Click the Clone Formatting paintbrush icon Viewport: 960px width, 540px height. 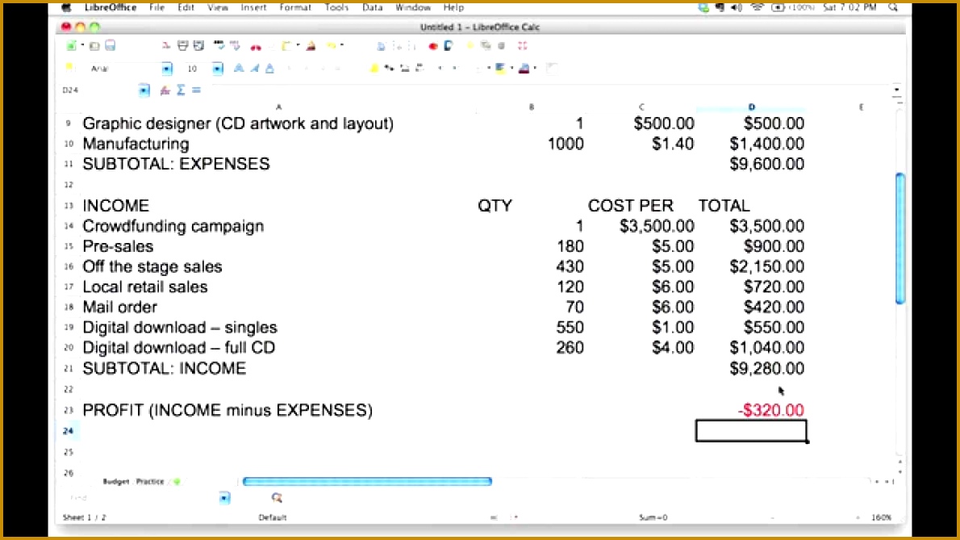(x=311, y=46)
